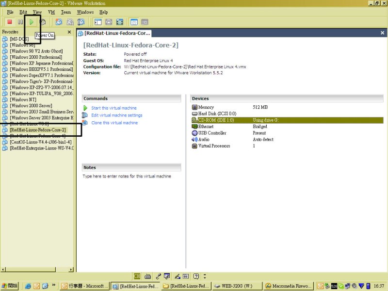
Task: Open the VM menu
Action: 51,12
